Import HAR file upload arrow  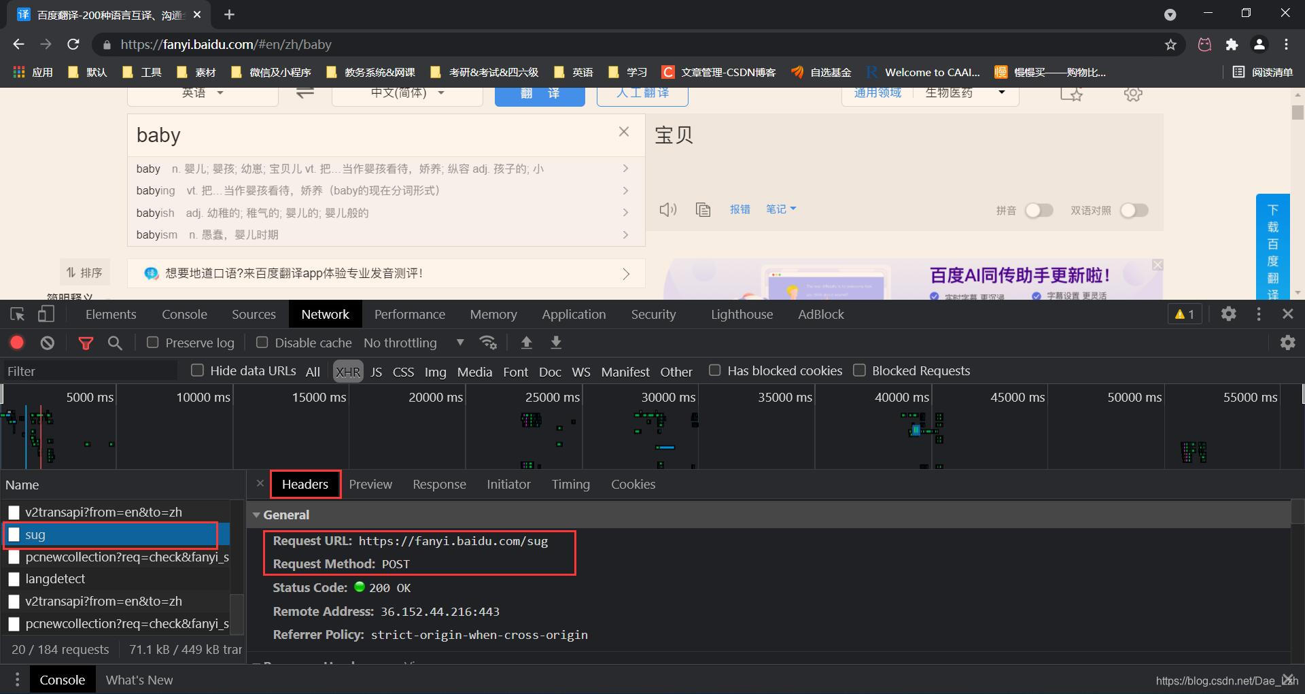tap(526, 343)
